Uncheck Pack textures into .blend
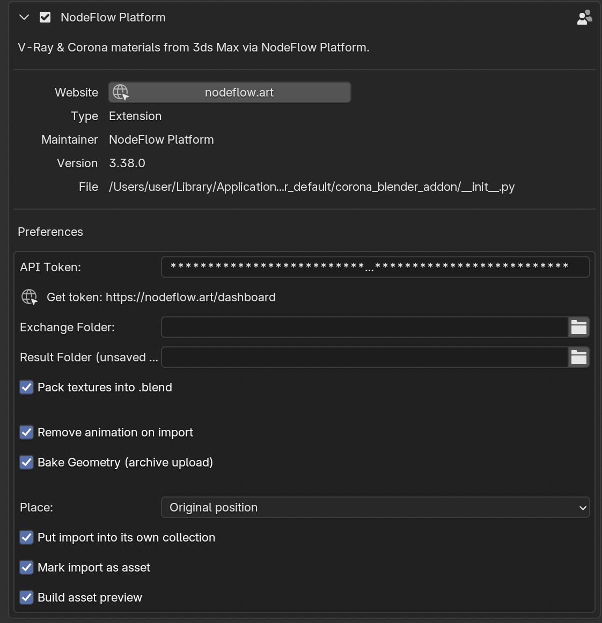Viewport: 602px width, 623px height. click(x=27, y=387)
